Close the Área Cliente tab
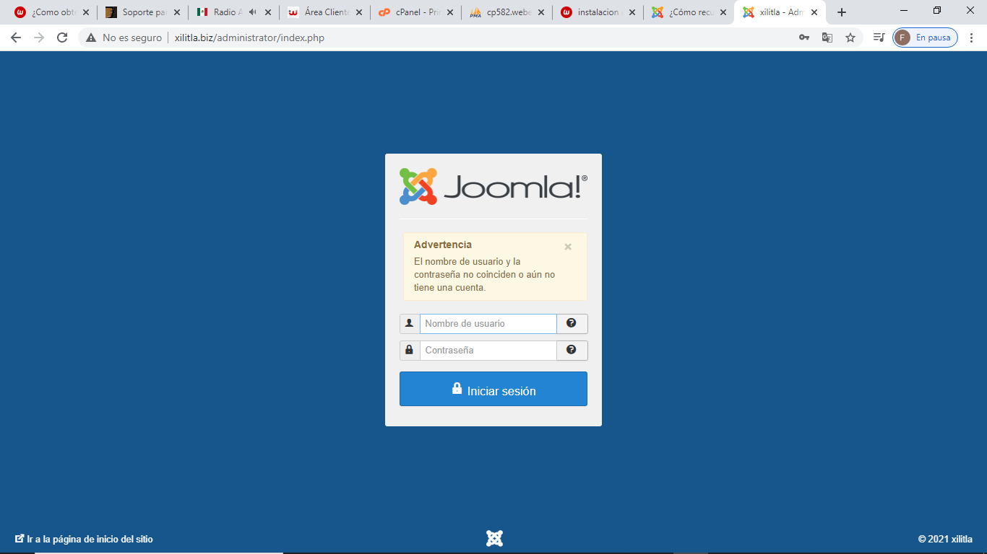 point(359,12)
